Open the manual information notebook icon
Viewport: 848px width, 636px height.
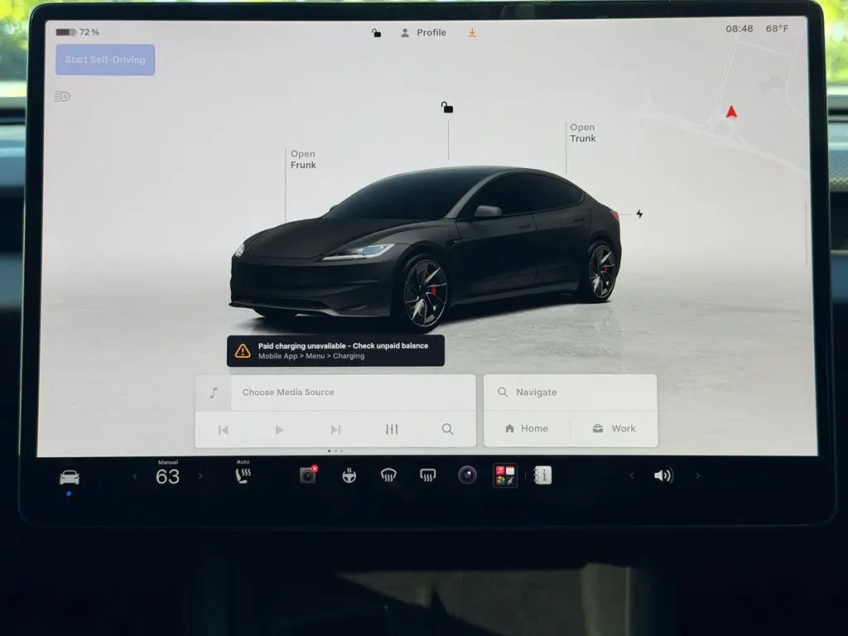[x=542, y=475]
